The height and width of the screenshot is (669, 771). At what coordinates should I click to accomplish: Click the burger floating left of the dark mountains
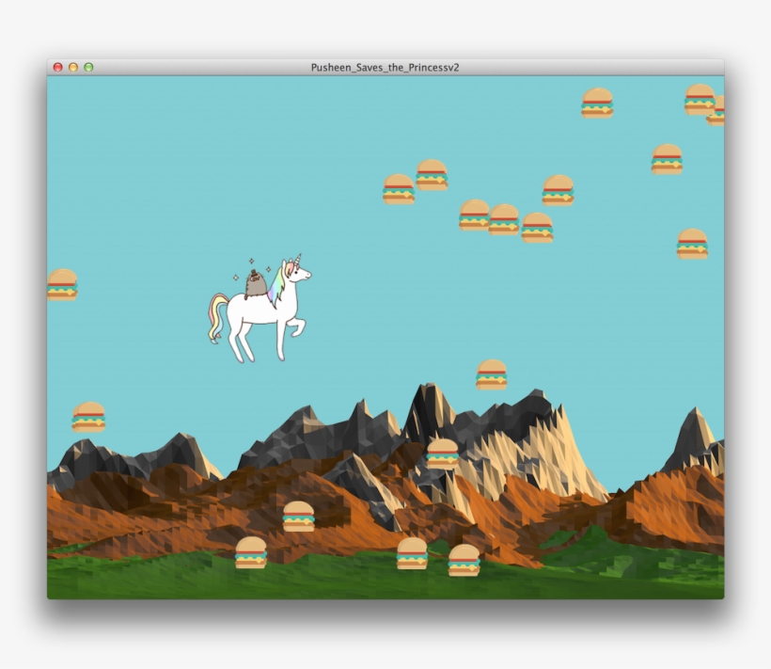click(89, 417)
